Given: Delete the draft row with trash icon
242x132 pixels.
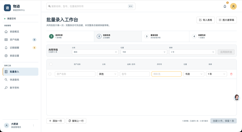Looking at the screenshot, I should coord(231,74).
